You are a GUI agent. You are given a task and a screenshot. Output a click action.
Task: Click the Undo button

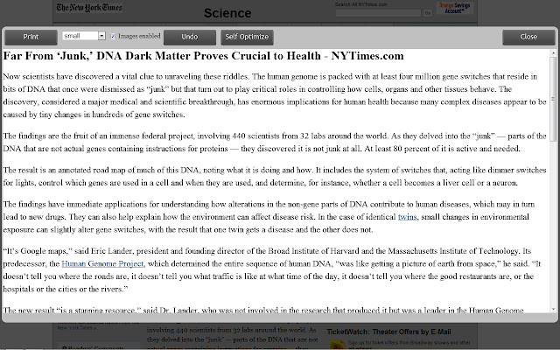point(190,37)
